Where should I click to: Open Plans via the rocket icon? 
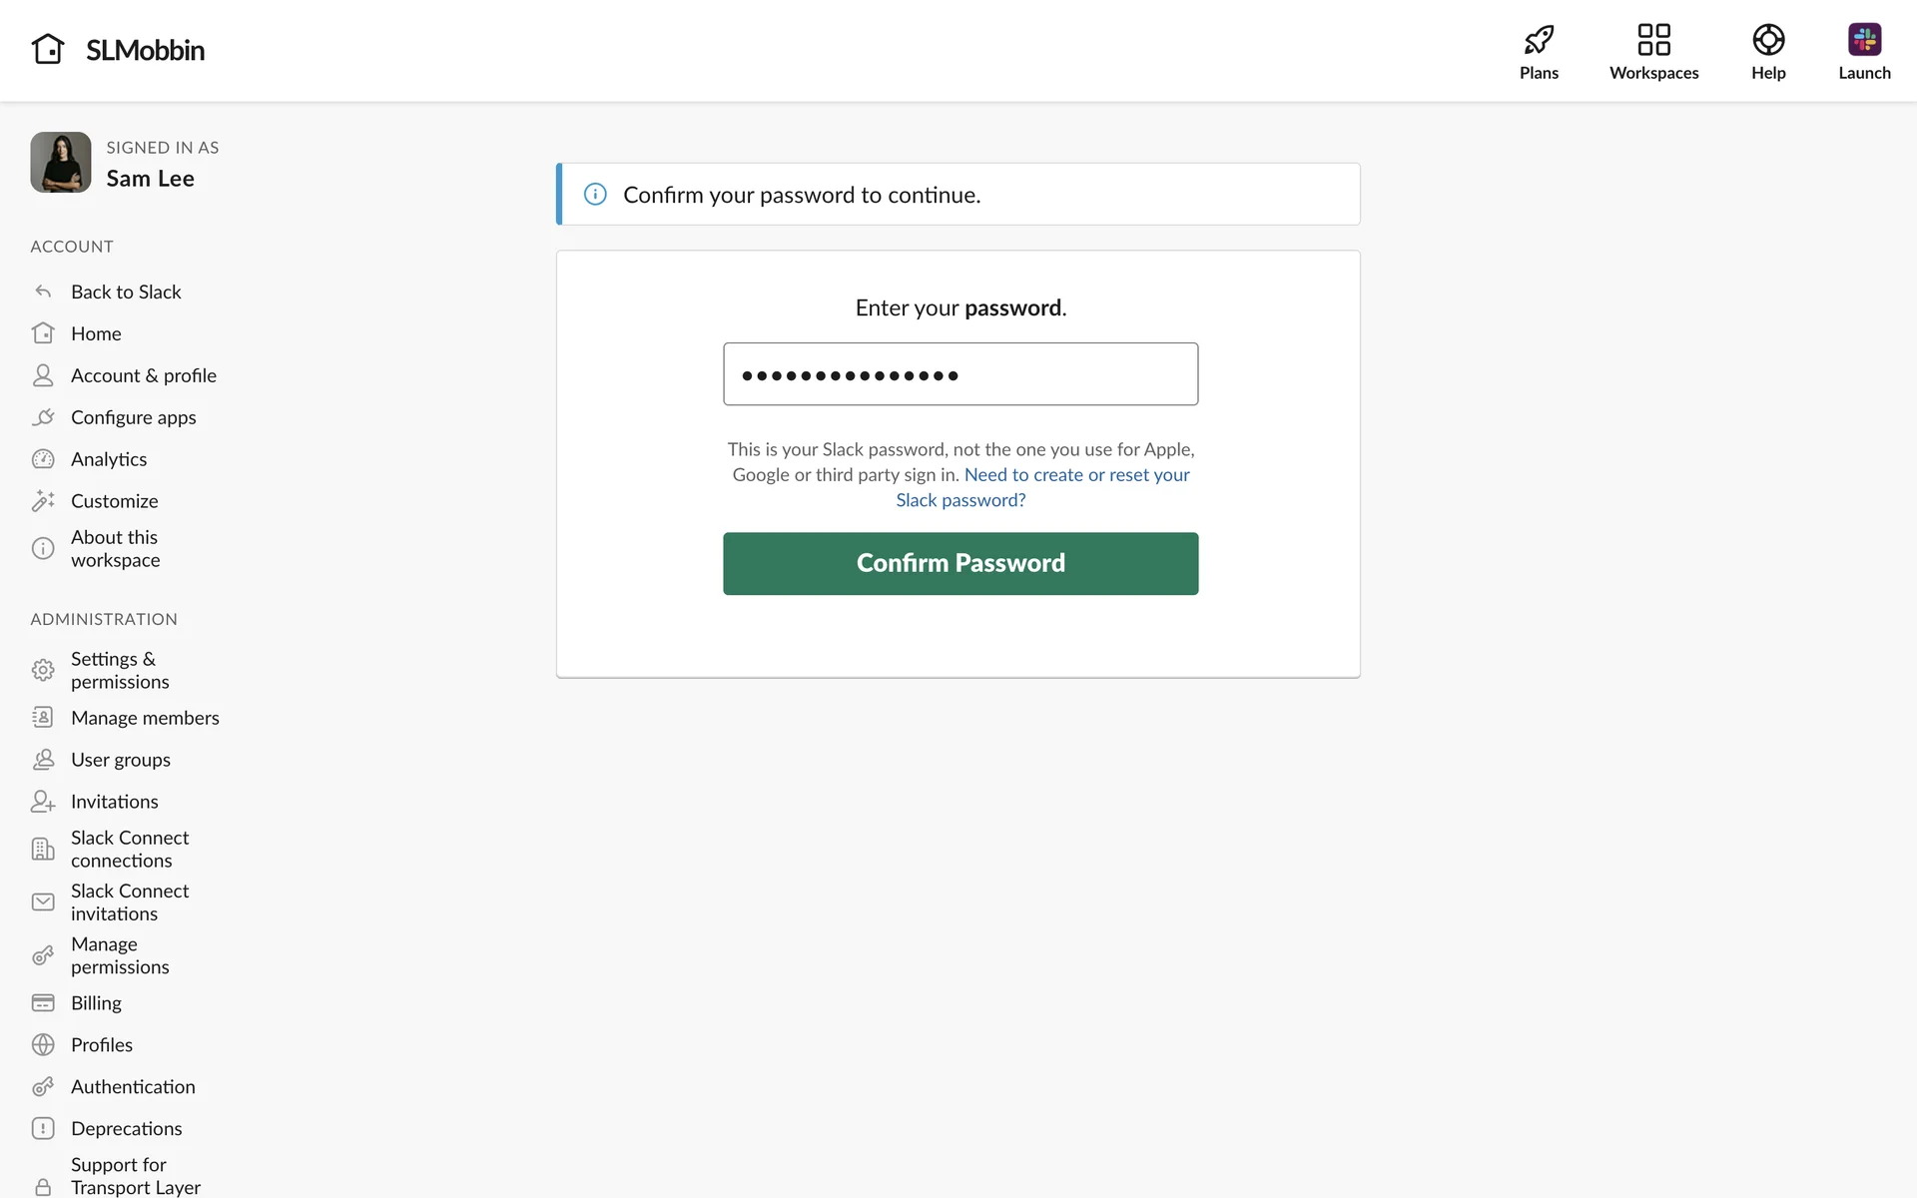(x=1539, y=40)
